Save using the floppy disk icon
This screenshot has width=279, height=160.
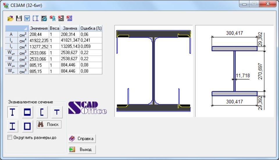(x=19, y=19)
